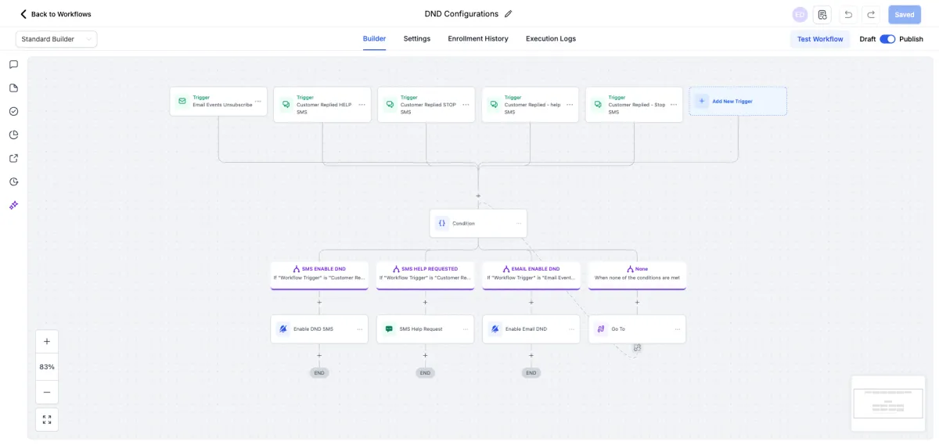939x445 pixels.
Task: Switch to the Settings tab
Action: (x=417, y=39)
